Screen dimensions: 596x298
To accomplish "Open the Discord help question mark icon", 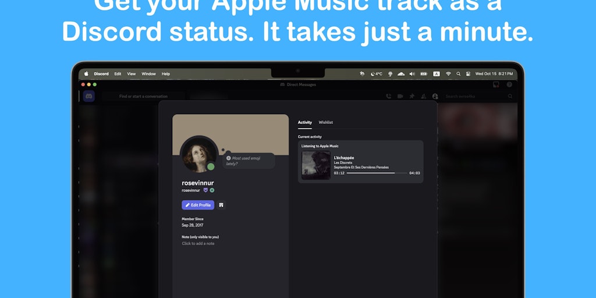I will coord(509,85).
